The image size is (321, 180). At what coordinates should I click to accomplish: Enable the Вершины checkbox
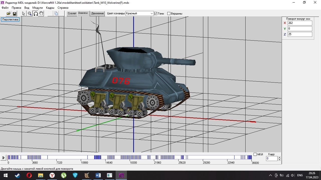click(x=169, y=13)
